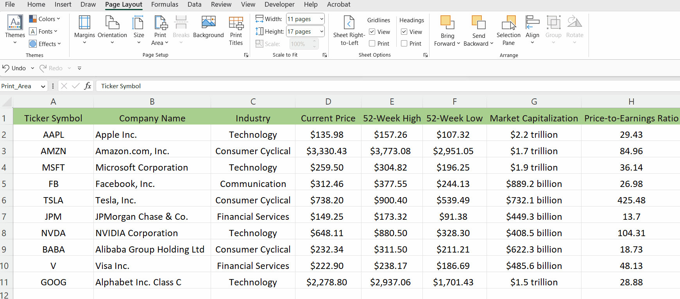Screen dimensions: 680x299
Task: Switch to the Data tab
Action: (194, 4)
